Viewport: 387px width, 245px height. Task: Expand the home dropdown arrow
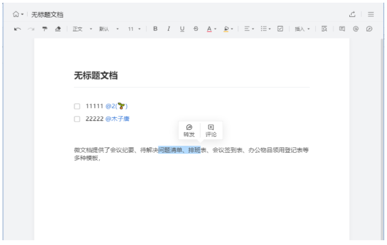click(x=22, y=14)
